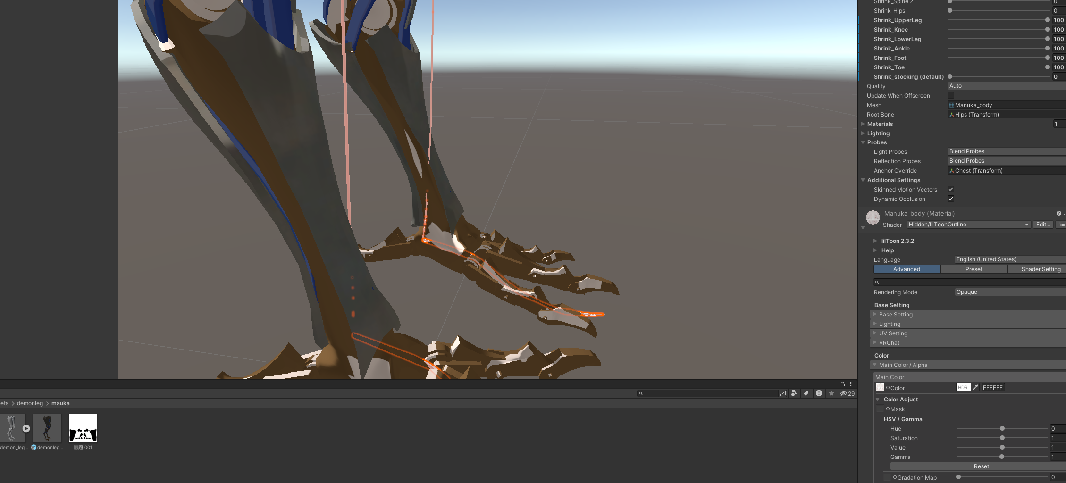
Task: Adjust the Shrink_Knee blendshape slider handle
Action: pyautogui.click(x=1048, y=29)
